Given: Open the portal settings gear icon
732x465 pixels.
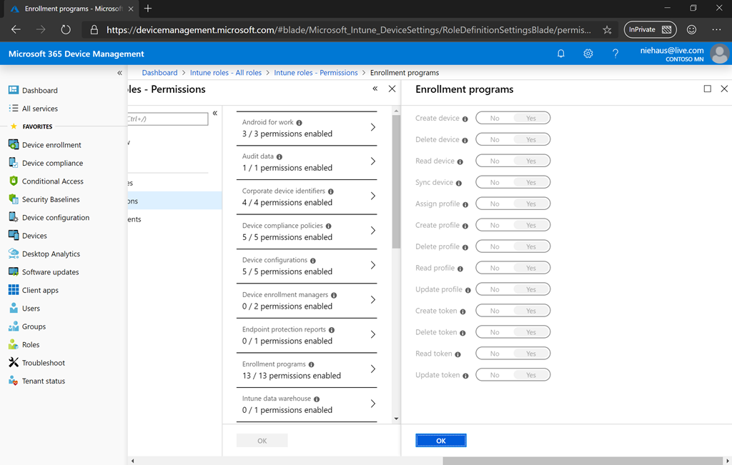Looking at the screenshot, I should coord(588,54).
